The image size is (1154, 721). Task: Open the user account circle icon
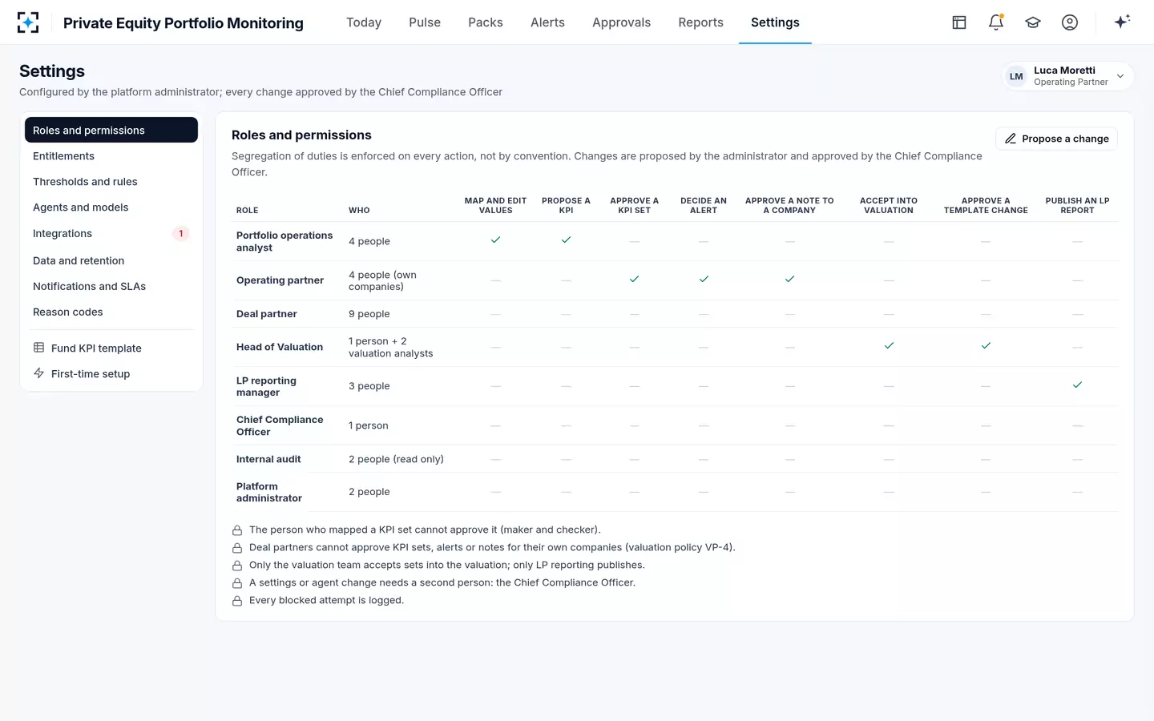coord(1070,22)
